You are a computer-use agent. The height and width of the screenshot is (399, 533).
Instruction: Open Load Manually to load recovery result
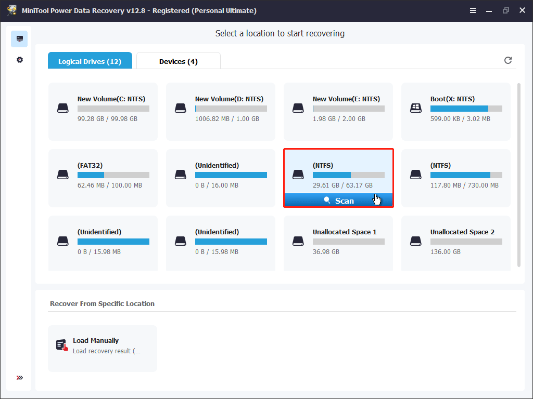coord(102,348)
